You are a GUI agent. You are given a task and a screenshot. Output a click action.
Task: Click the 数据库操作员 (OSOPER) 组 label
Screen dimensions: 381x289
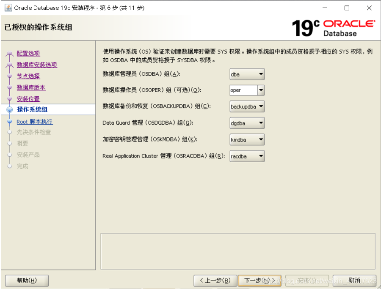(x=152, y=90)
